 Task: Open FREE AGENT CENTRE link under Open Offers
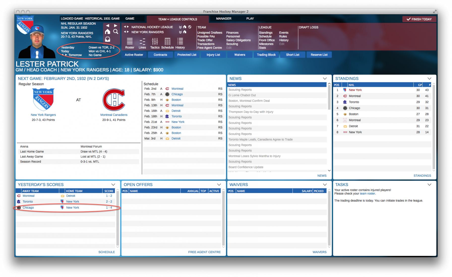click(x=204, y=252)
